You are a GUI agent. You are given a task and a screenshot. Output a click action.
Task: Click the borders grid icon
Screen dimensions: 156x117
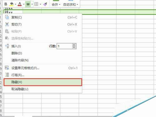(36, 4)
